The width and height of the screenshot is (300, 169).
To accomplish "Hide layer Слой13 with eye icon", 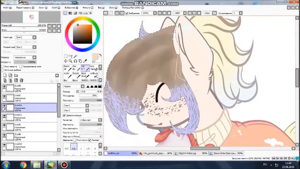I will [x=4, y=116].
